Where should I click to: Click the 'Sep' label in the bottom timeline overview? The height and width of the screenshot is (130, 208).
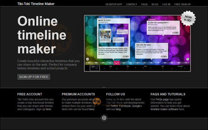[111, 66]
